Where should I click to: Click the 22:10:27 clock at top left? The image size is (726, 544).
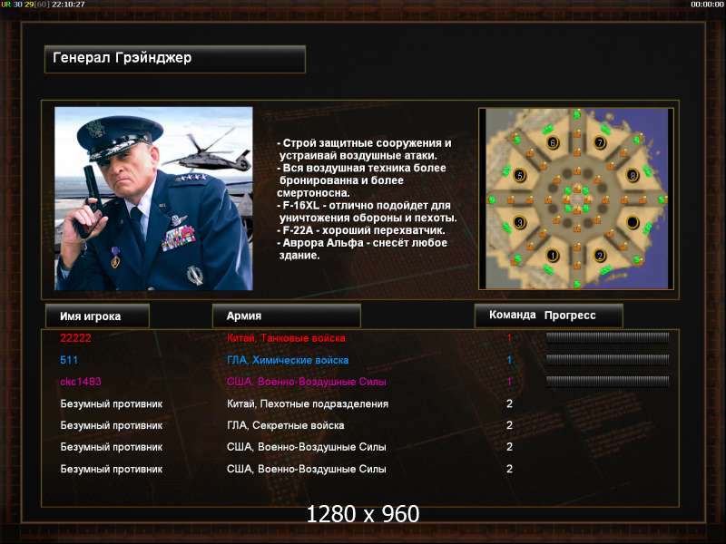[x=68, y=5]
